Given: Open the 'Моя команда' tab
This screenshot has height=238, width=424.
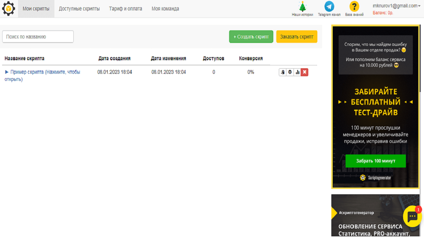Looking at the screenshot, I should pyautogui.click(x=165, y=9).
